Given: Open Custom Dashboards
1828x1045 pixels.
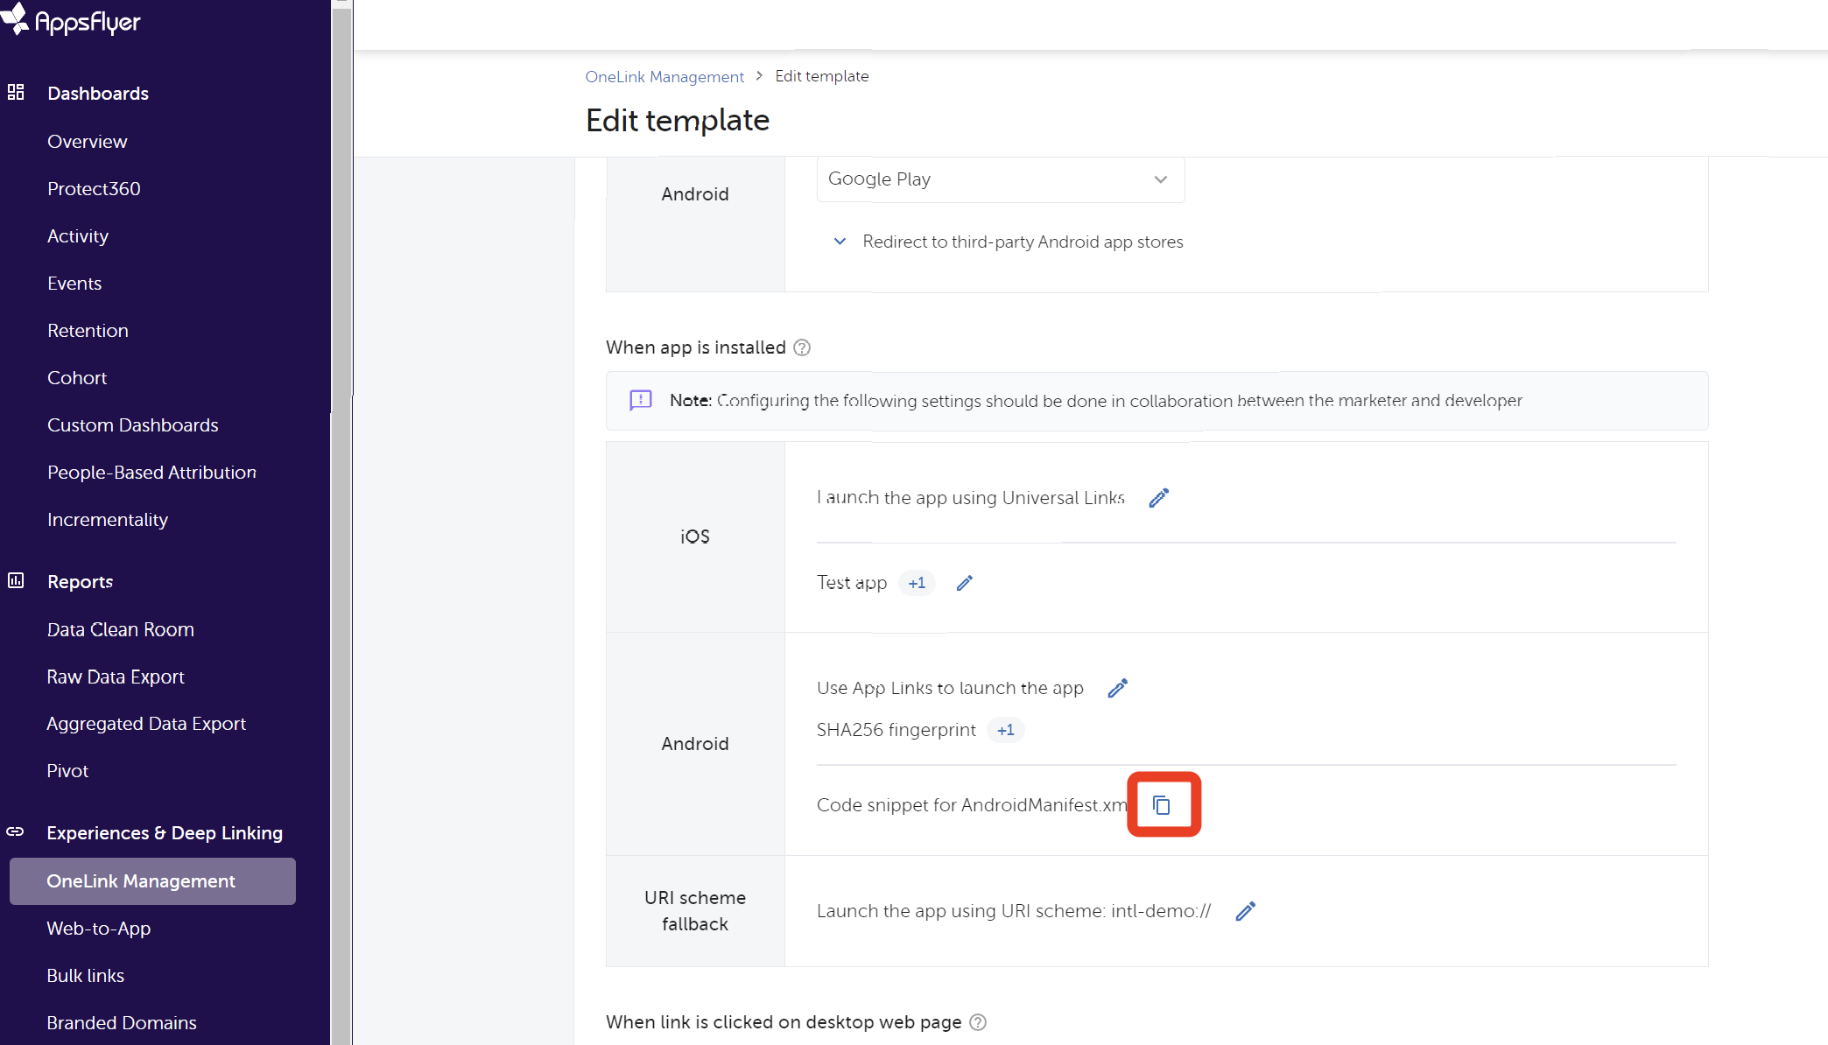Looking at the screenshot, I should pos(133,424).
